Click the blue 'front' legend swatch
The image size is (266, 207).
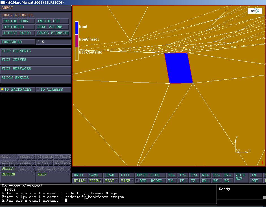pyautogui.click(x=77, y=28)
